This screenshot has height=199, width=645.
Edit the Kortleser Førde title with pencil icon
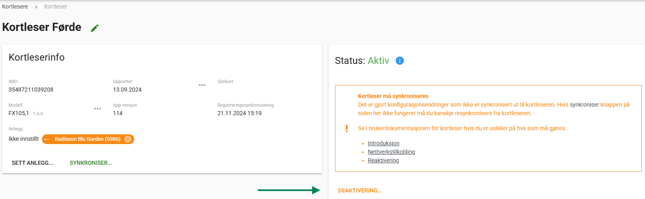click(x=95, y=28)
